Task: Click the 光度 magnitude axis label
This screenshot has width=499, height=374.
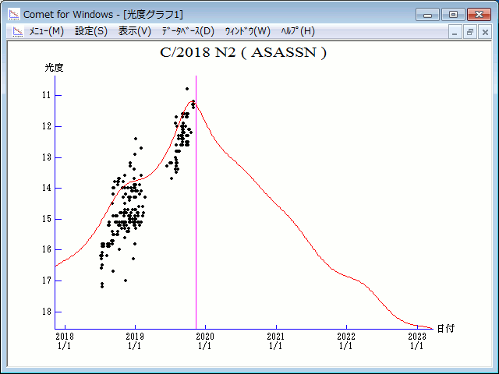Action: 54,68
